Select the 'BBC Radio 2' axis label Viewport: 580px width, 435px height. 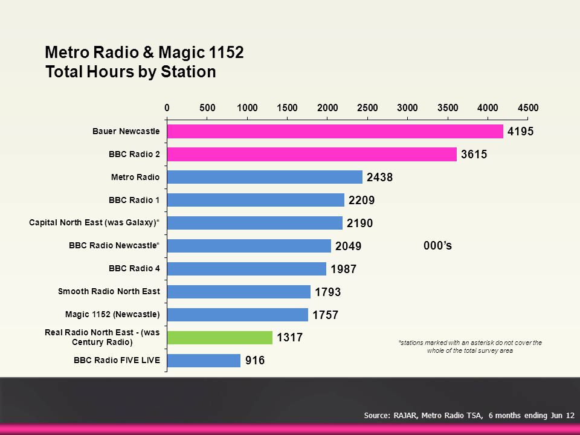(x=134, y=154)
